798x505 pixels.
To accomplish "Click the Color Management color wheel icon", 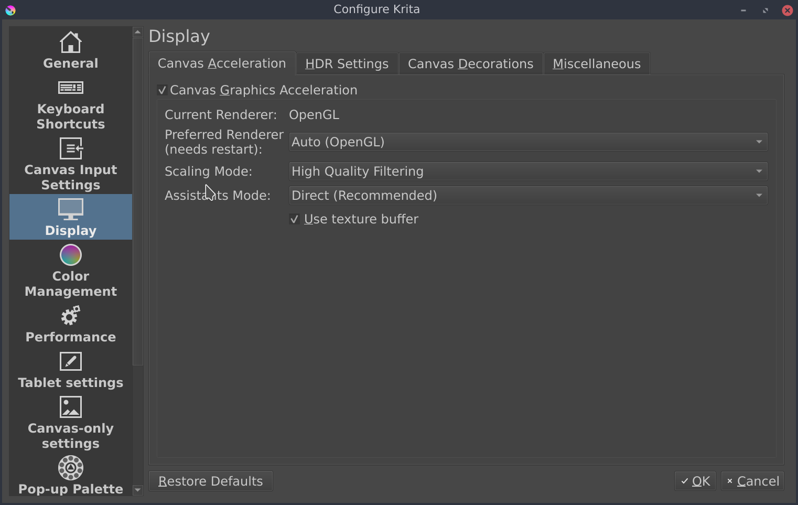I will [x=71, y=255].
